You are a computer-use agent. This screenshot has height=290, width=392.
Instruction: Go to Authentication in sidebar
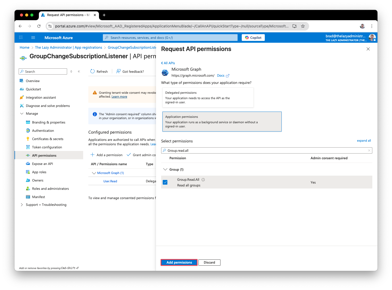click(x=43, y=131)
